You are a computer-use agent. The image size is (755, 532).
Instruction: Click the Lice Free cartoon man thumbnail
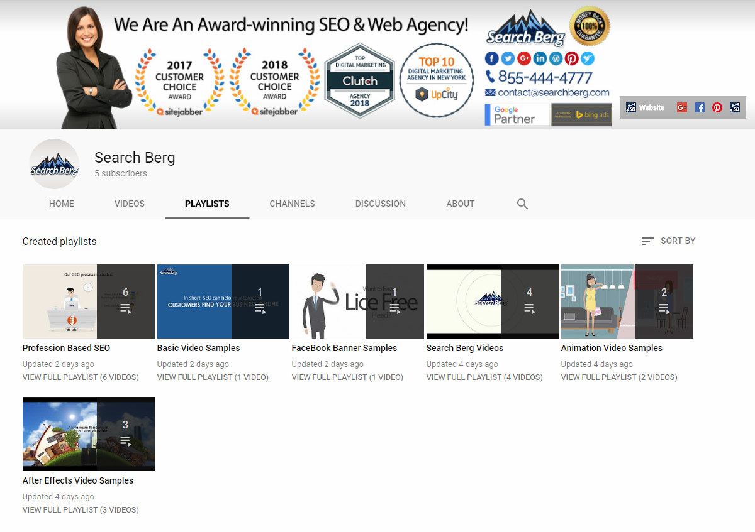(358, 301)
